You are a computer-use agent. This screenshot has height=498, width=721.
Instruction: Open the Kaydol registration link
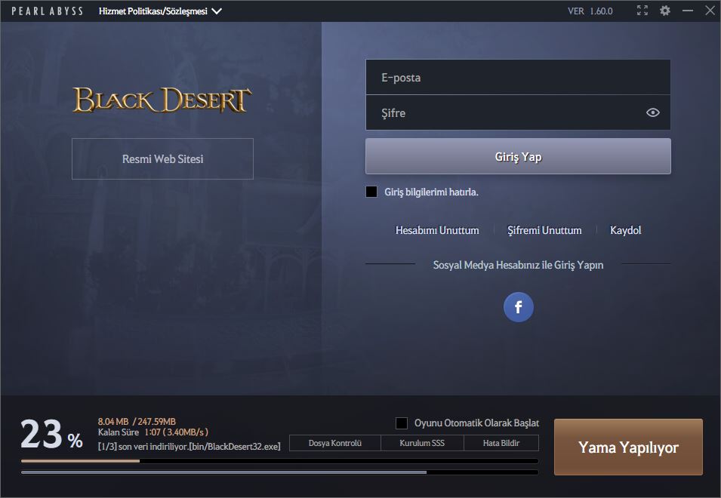click(x=625, y=230)
